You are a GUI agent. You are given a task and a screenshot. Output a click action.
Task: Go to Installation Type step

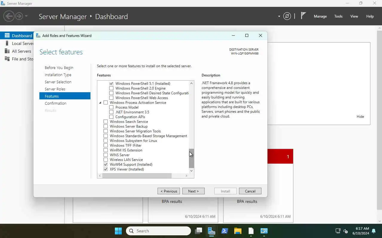click(x=58, y=75)
